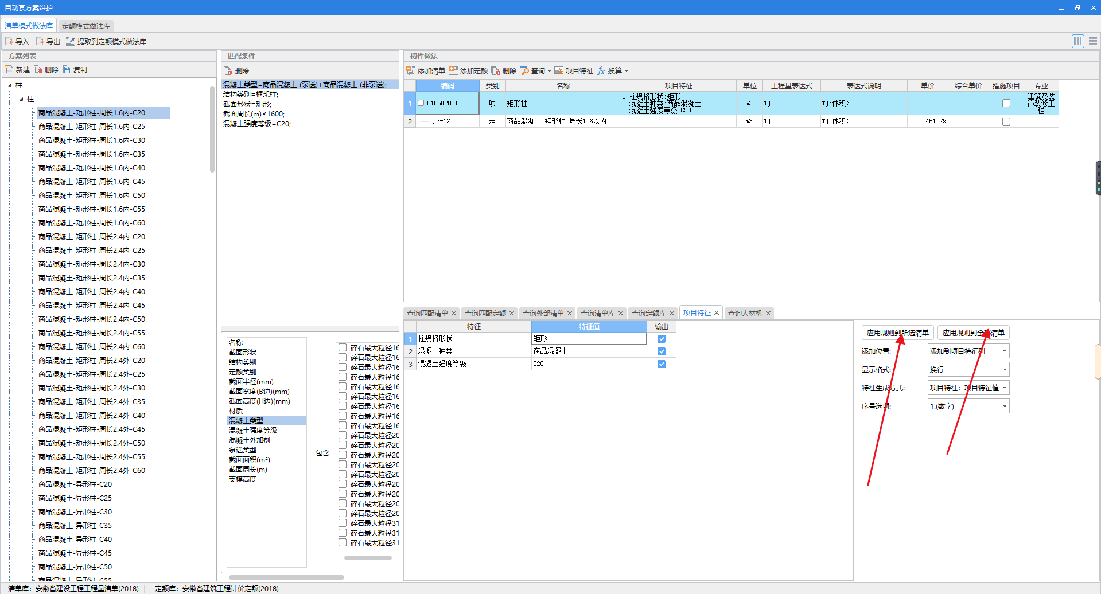1101x594 pixels.
Task: Click the 添加定额 toolbar icon
Action: pos(453,71)
